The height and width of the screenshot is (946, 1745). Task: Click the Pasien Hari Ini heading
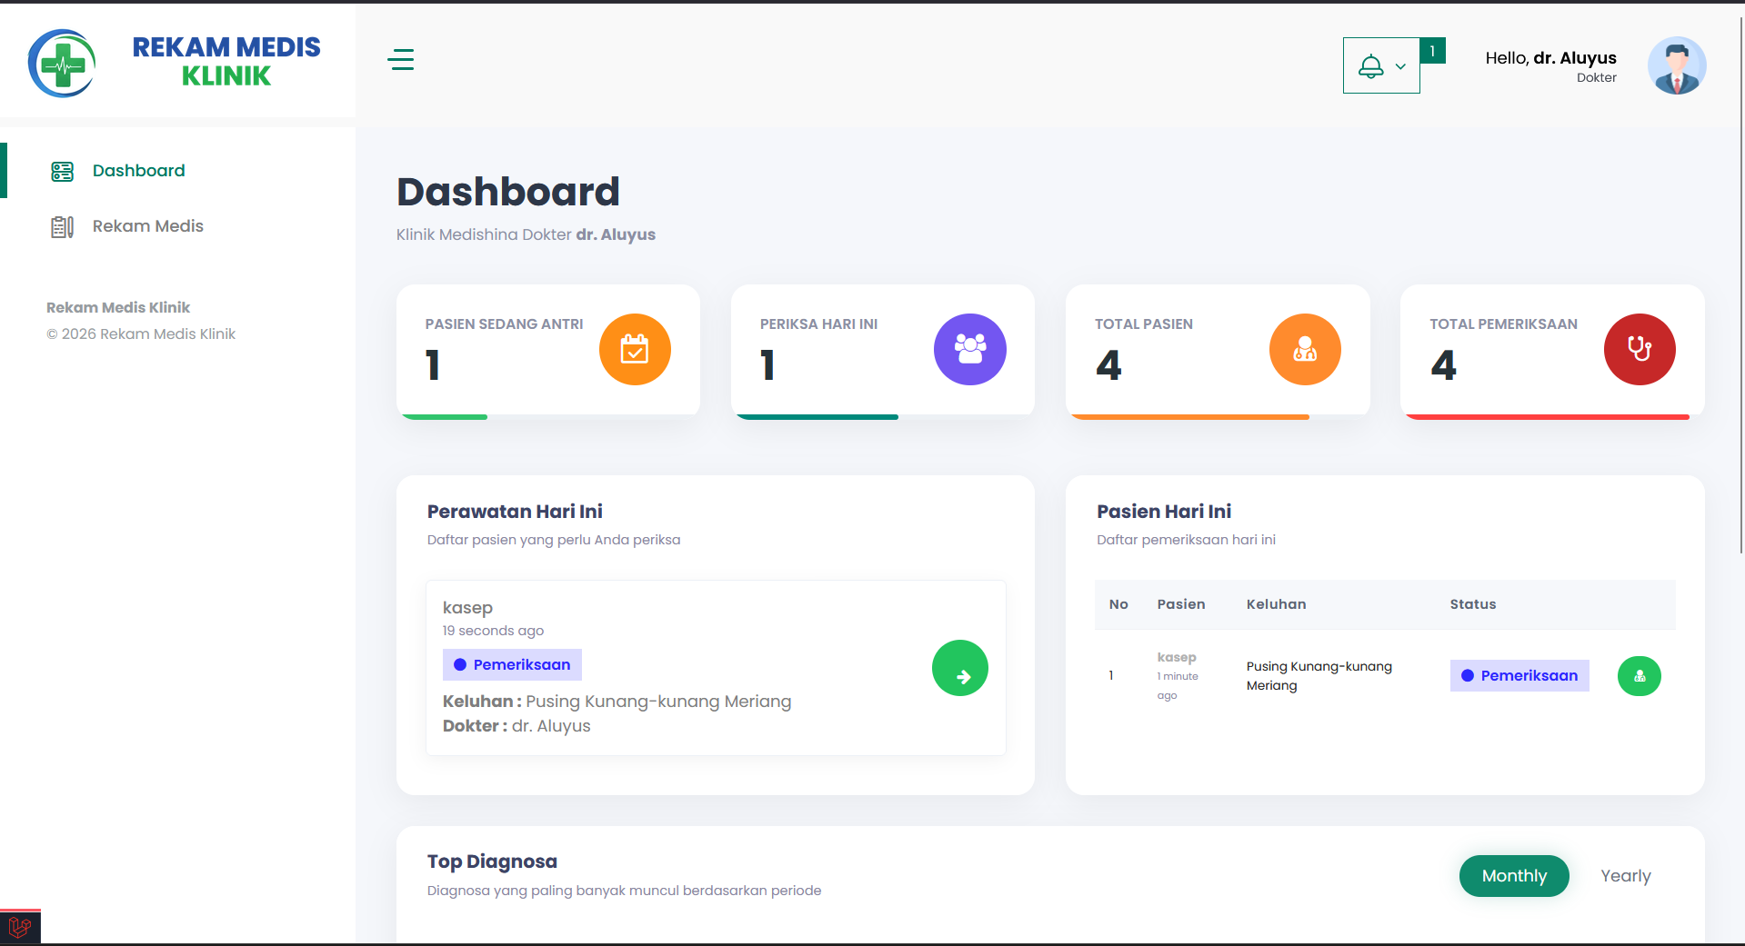(1164, 512)
